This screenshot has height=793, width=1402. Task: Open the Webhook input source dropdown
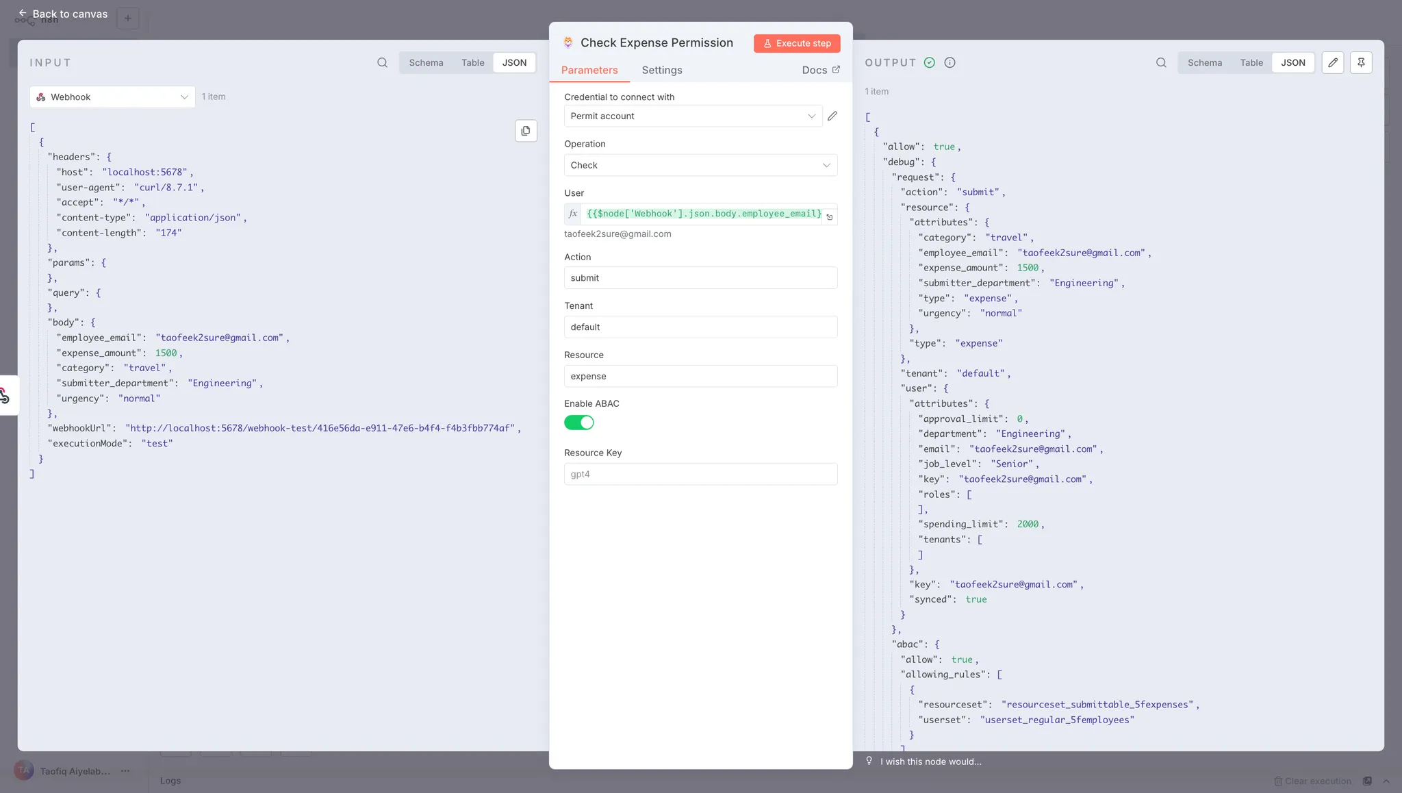click(112, 97)
